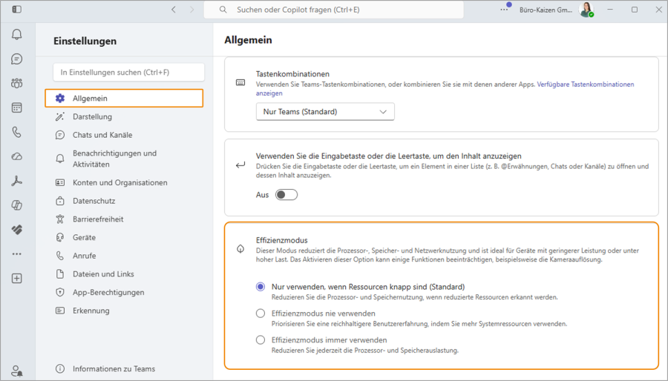Click the leaf icon beside Effizienzmodus
The width and height of the screenshot is (668, 381).
tap(240, 249)
